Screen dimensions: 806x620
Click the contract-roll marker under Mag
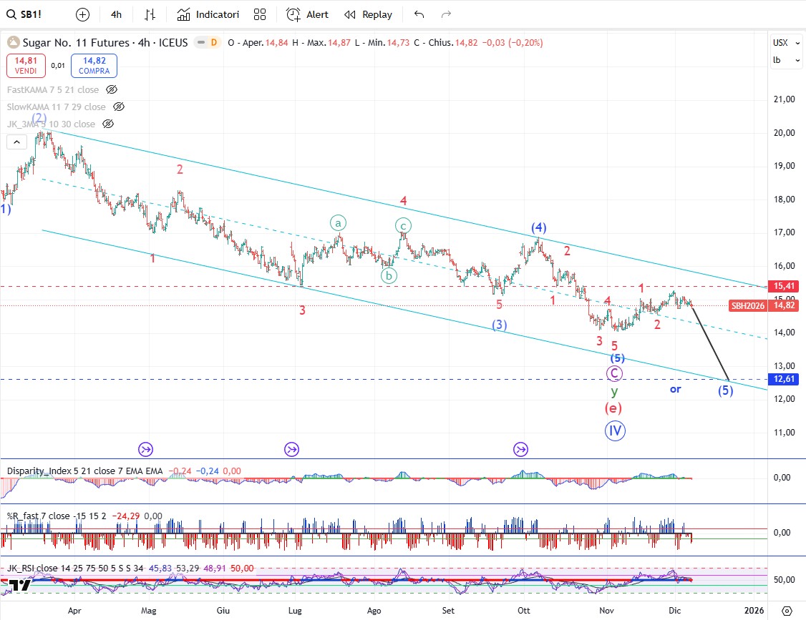pos(145,450)
